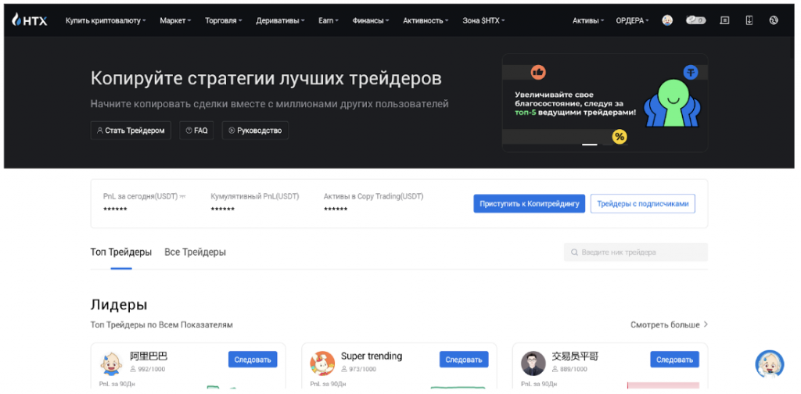Toggle the hidden balance eye next to PnL за сегодня
Screen dimensions: 801x394
click(183, 196)
